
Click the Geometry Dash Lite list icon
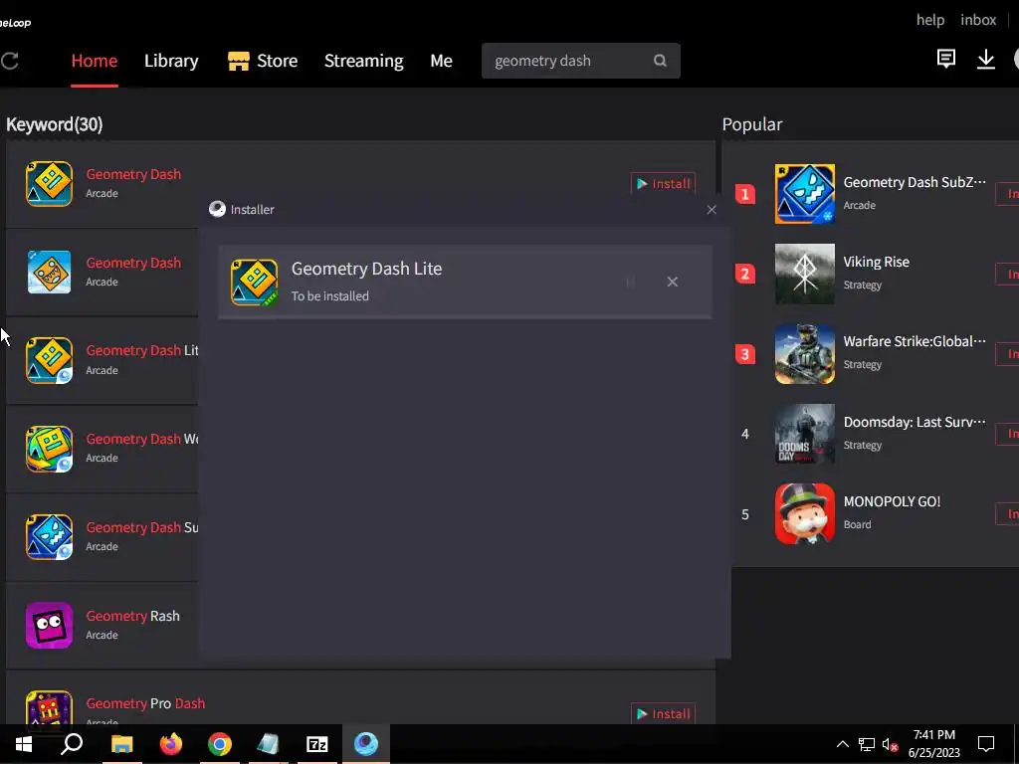[x=49, y=360]
